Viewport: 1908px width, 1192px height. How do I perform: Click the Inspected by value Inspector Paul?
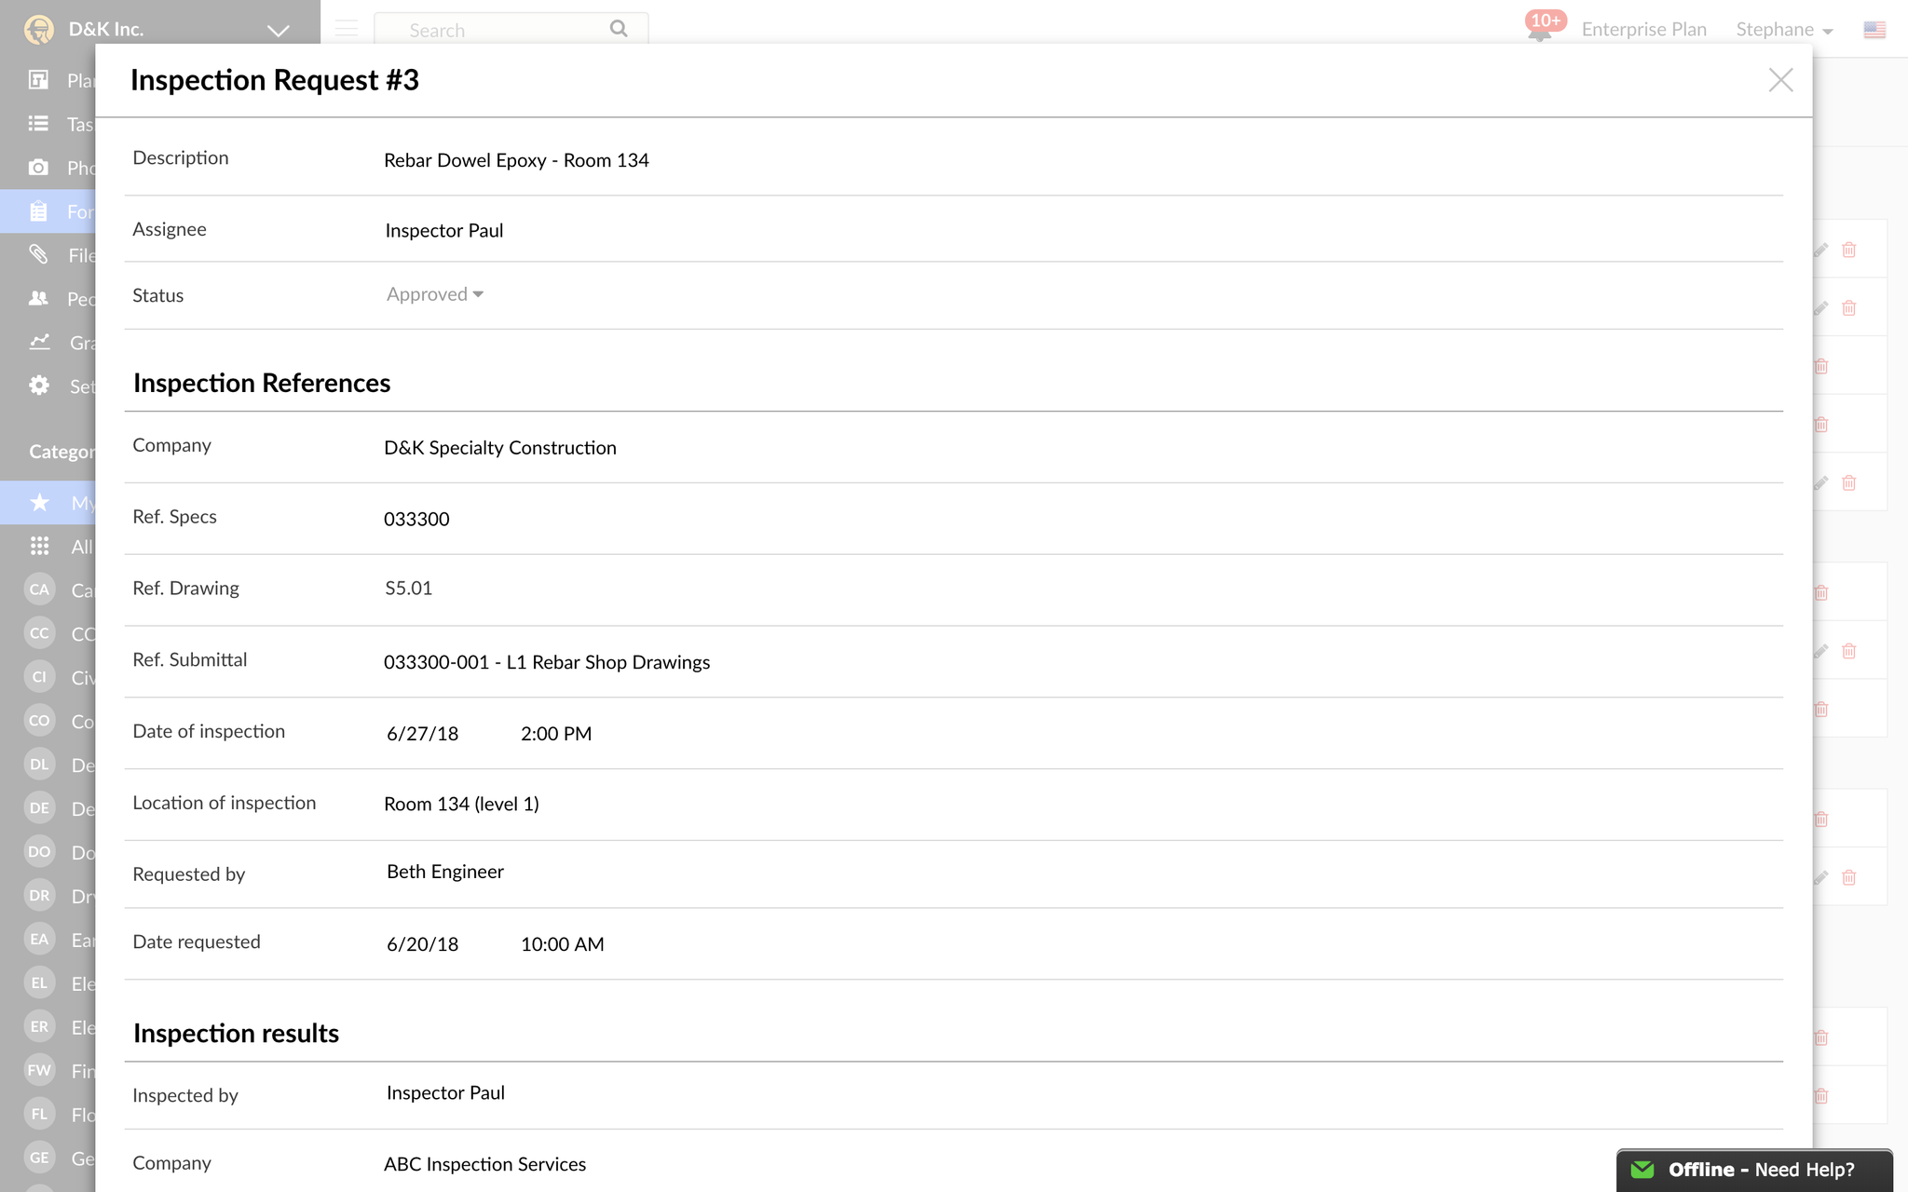coord(445,1093)
